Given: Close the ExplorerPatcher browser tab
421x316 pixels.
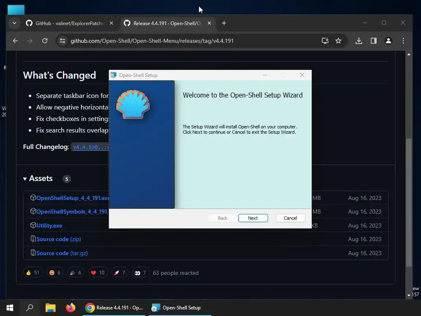Looking at the screenshot, I should pyautogui.click(x=111, y=23).
